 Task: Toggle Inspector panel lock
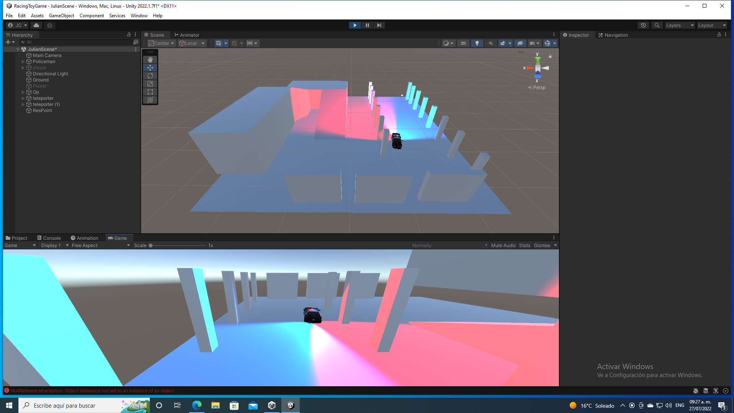click(719, 34)
